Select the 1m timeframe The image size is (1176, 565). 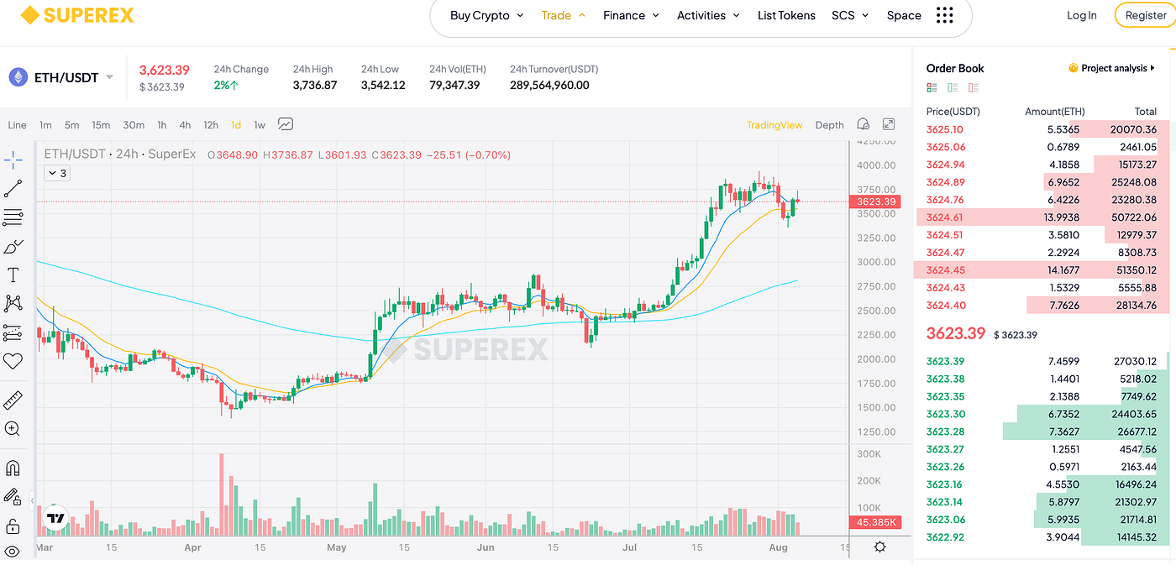point(45,125)
